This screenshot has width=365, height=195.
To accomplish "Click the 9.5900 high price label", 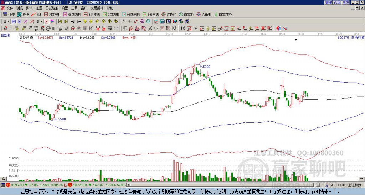I will [205, 67].
